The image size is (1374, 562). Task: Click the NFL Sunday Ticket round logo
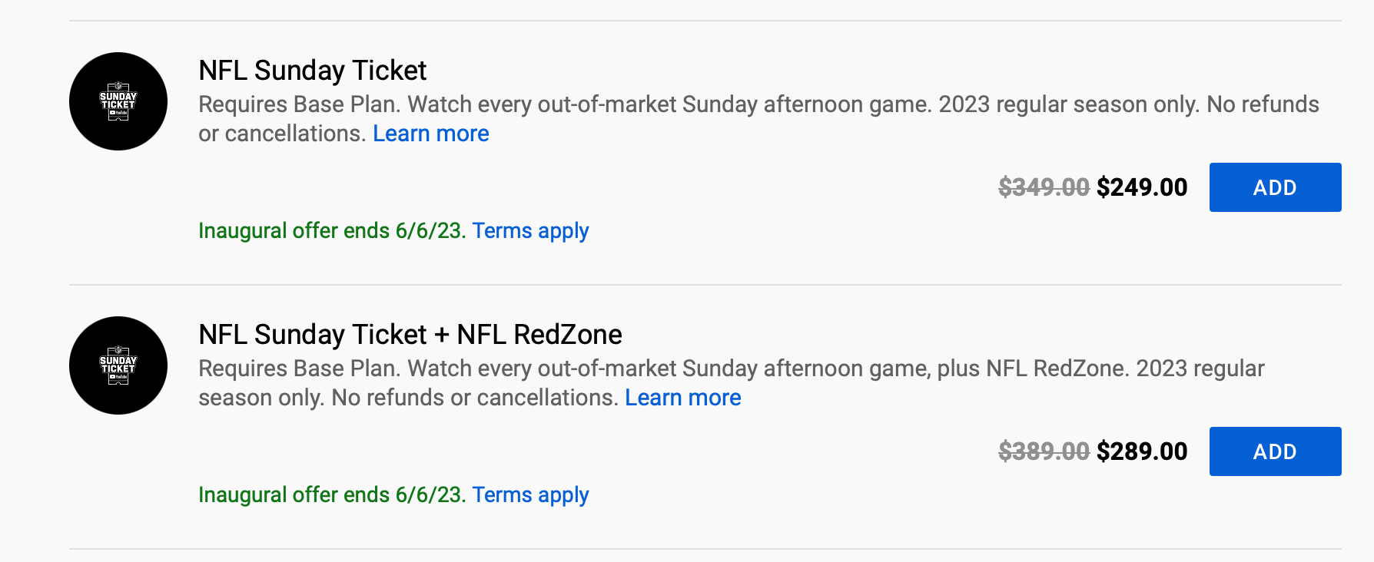tap(118, 101)
